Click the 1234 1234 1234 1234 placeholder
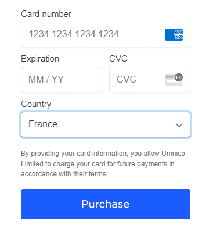This screenshot has height=235, width=209. 74,34
